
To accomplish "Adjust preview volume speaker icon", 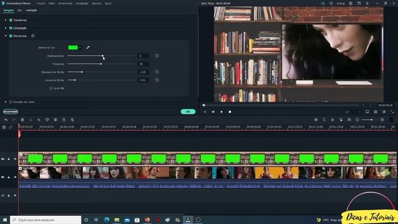I will pos(384,112).
